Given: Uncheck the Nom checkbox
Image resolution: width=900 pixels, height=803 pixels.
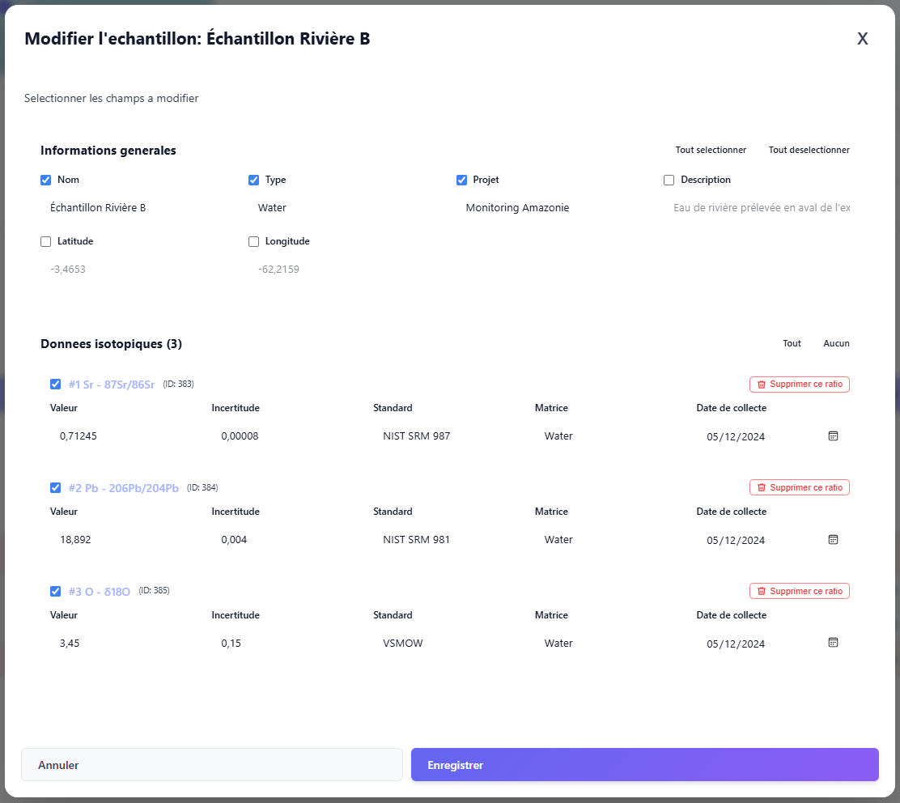Looking at the screenshot, I should pos(45,180).
